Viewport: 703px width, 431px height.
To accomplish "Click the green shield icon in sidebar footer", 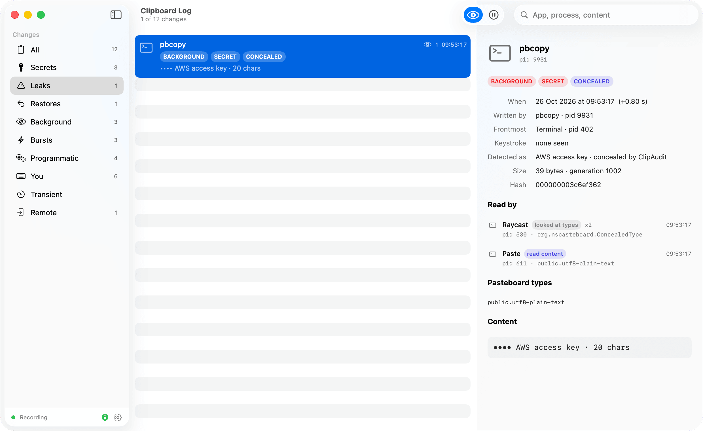I will click(x=105, y=417).
